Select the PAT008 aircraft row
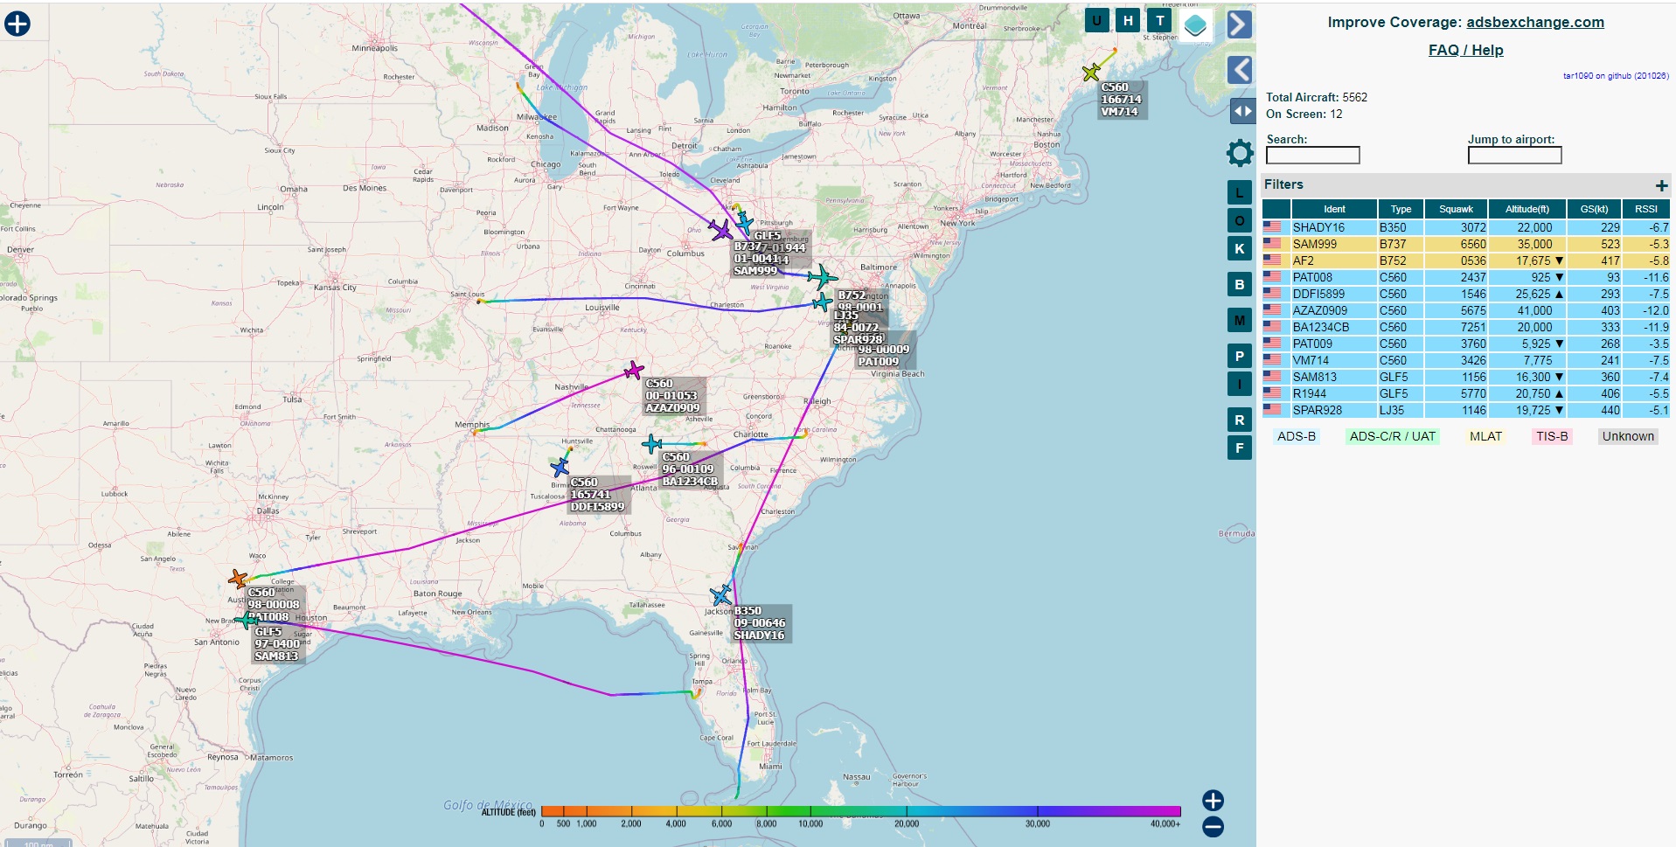1676x847 pixels. click(x=1466, y=277)
